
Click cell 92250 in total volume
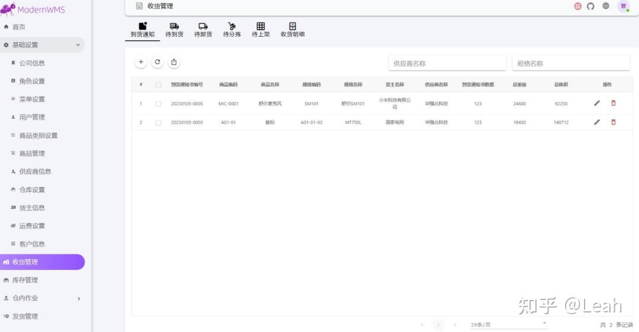point(561,104)
